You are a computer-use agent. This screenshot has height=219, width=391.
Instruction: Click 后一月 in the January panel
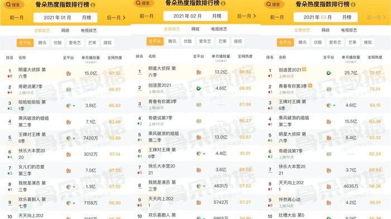tap(116, 18)
